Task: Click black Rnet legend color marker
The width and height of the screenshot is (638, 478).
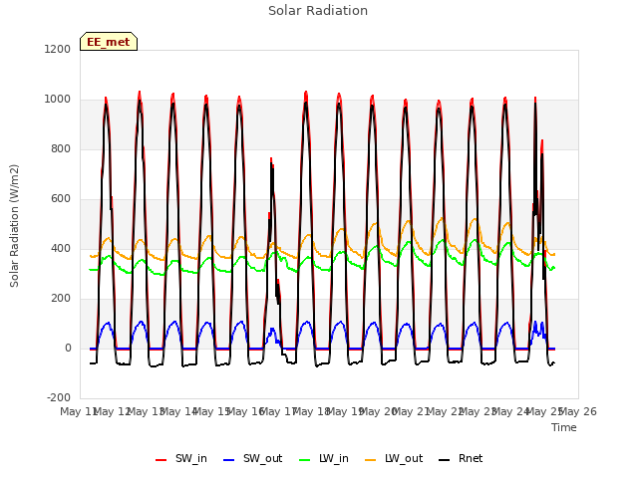Action: [x=445, y=460]
